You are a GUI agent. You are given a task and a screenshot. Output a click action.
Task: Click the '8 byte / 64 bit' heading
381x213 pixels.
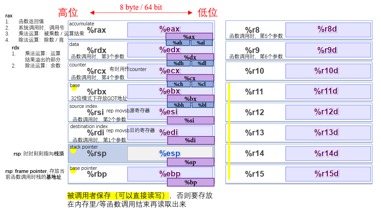point(141,7)
